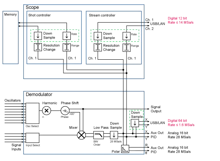
Task: Select the Memory block
Action: [x=10, y=37]
